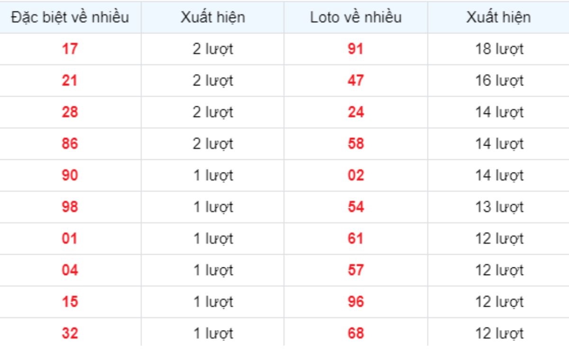Choose loto number 58
The height and width of the screenshot is (349, 569).
356,144
